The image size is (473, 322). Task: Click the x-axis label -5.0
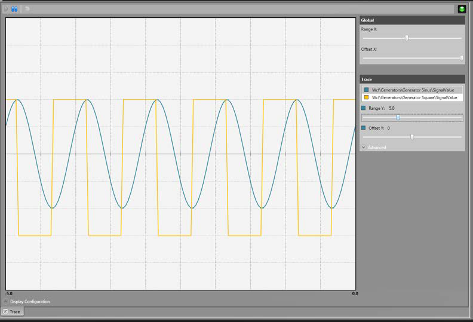pyautogui.click(x=9, y=294)
